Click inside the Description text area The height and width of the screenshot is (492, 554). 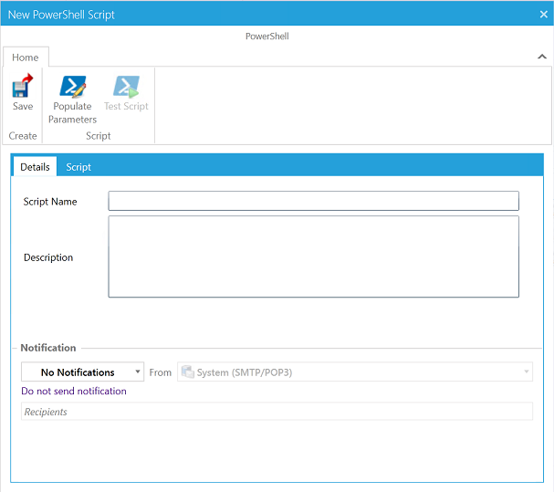pyautogui.click(x=313, y=256)
